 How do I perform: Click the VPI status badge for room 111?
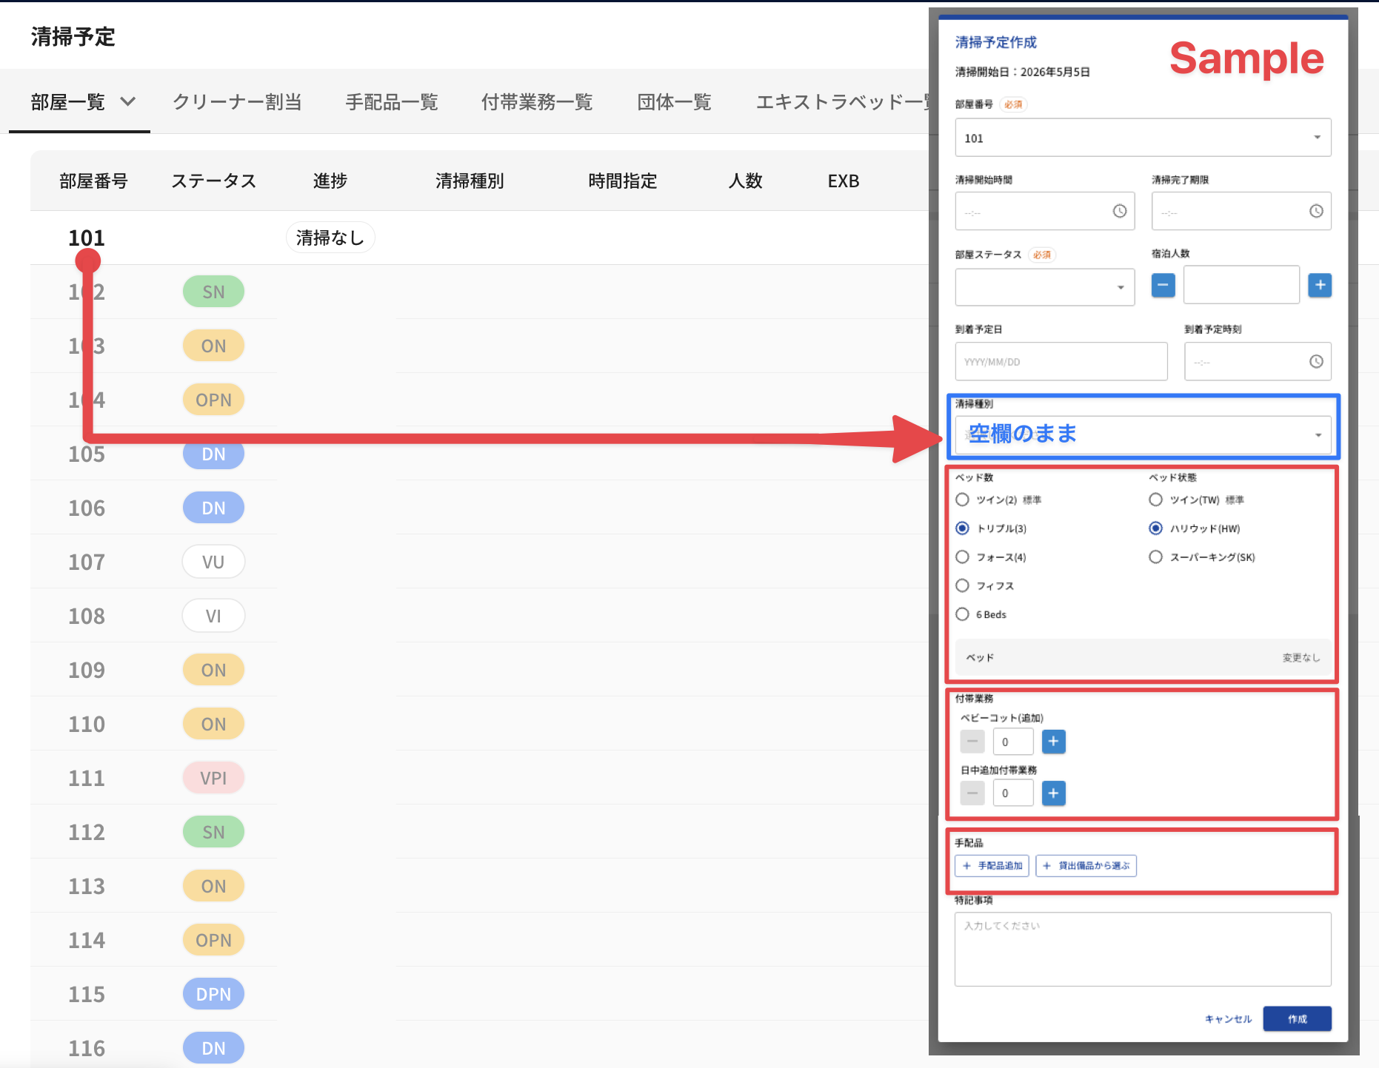tap(213, 778)
